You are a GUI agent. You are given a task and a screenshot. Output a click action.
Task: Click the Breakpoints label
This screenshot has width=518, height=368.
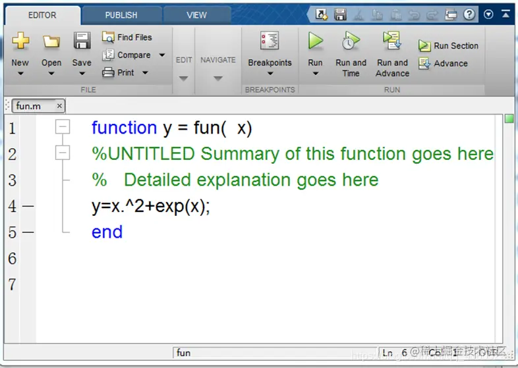[x=270, y=63]
